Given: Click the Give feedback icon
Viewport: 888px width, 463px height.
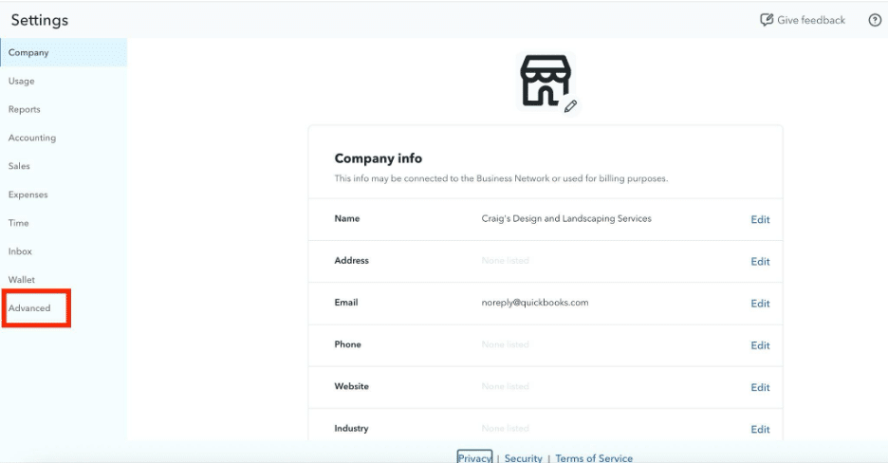Looking at the screenshot, I should point(767,20).
